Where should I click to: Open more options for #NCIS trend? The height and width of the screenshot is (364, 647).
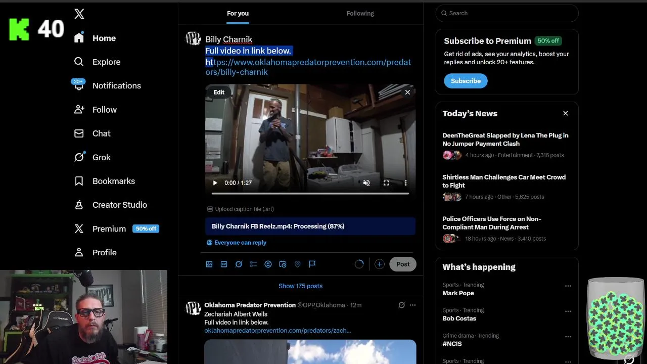click(x=568, y=336)
